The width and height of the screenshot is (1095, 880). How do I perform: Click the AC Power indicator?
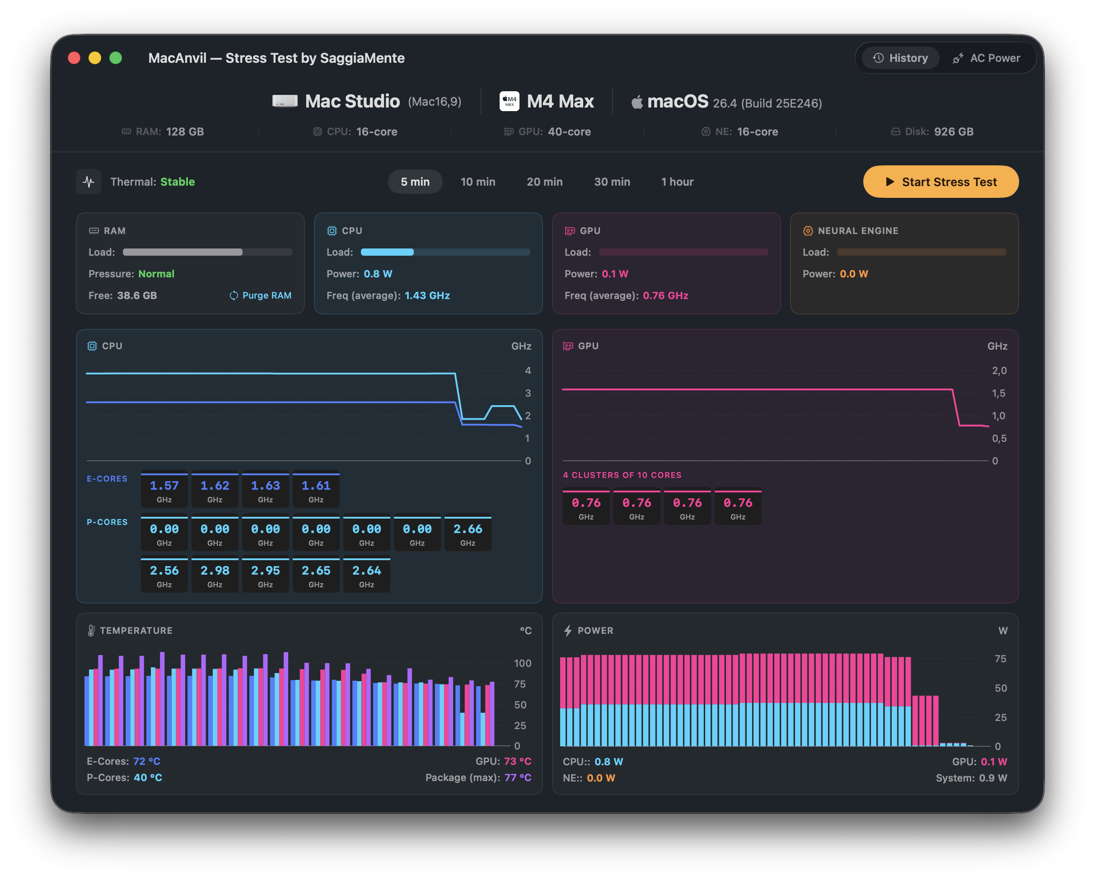pos(986,58)
